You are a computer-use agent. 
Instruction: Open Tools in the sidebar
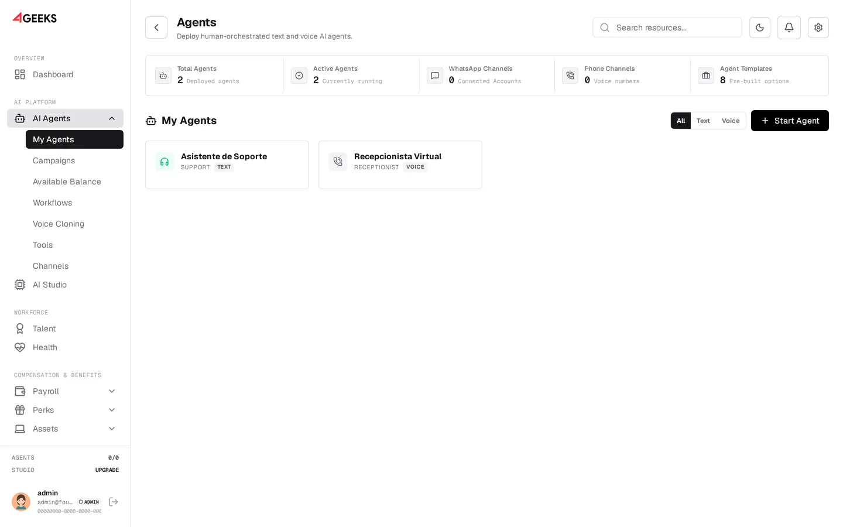coord(74,245)
